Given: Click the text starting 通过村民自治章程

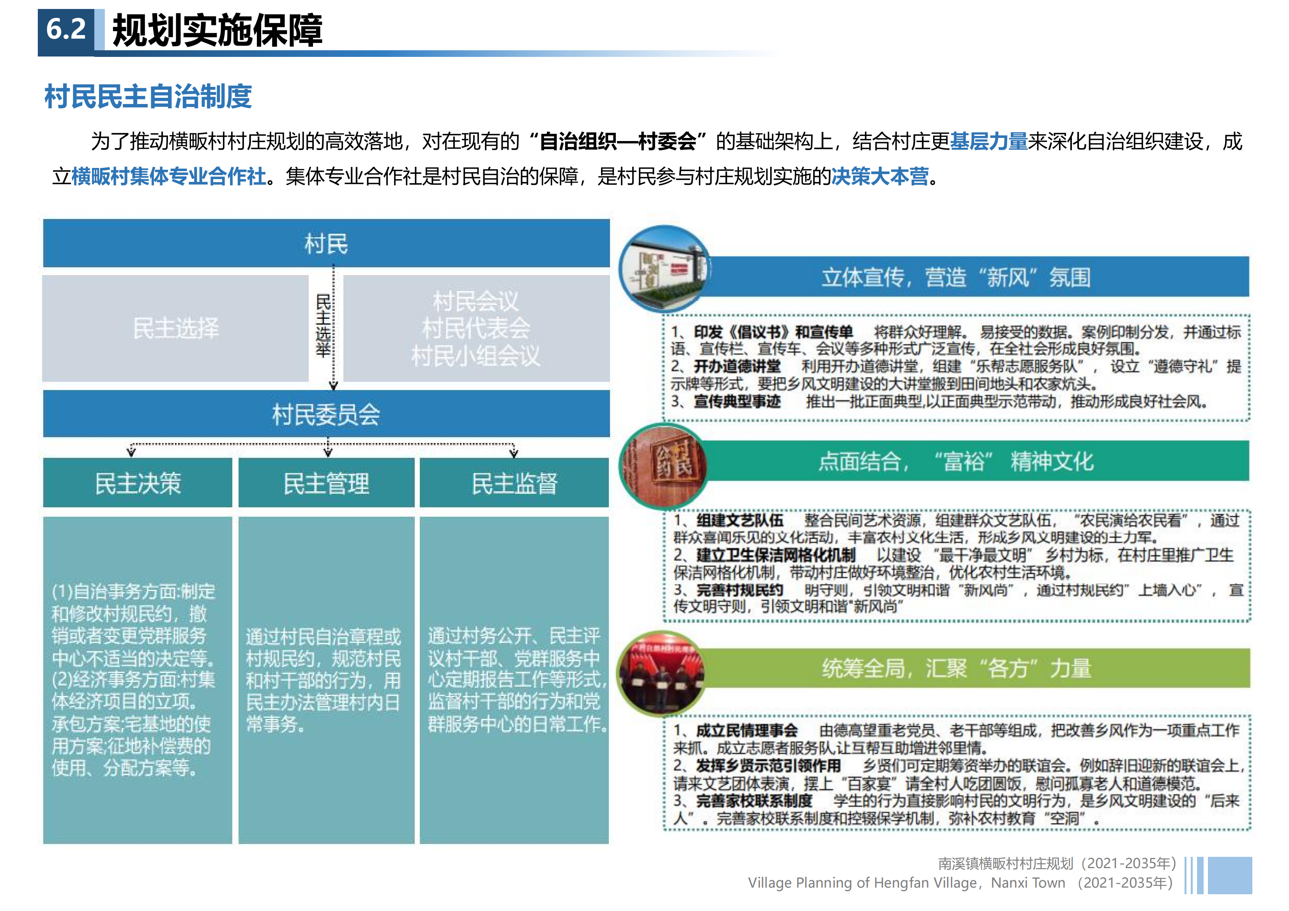Looking at the screenshot, I should pyautogui.click(x=324, y=680).
